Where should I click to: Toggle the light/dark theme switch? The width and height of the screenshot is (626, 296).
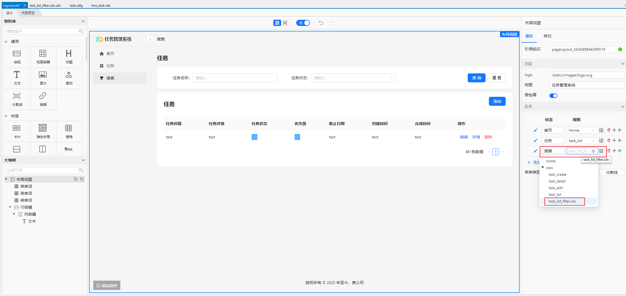coord(303,23)
